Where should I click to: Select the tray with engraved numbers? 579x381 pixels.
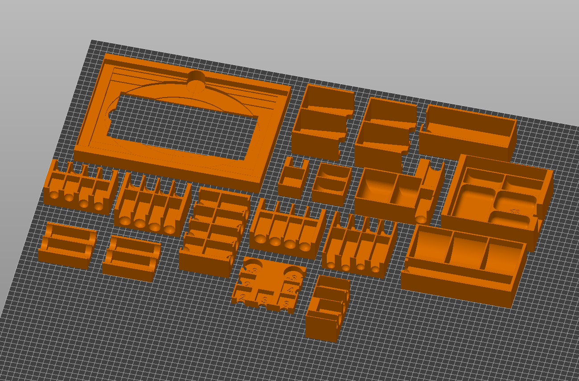tap(268, 284)
